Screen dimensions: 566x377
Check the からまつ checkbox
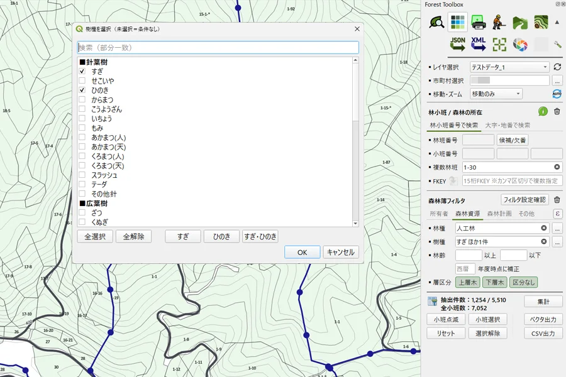pyautogui.click(x=82, y=99)
